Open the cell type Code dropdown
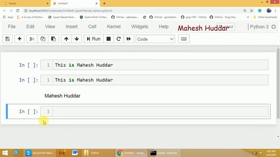This screenshot has width=280, height=157. [155, 39]
